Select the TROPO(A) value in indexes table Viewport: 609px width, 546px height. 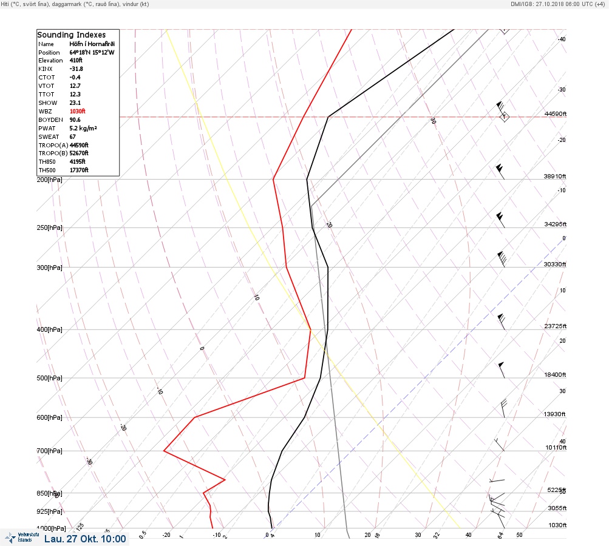pyautogui.click(x=79, y=145)
